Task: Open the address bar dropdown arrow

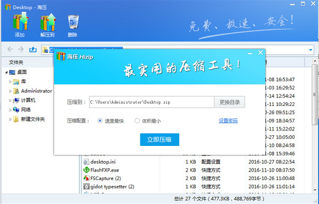Action: pos(310,50)
